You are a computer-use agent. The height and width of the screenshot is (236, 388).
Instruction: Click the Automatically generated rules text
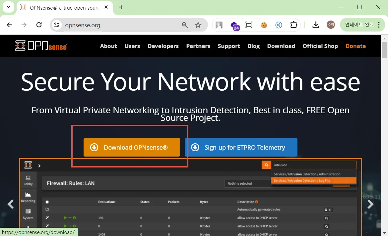click(259, 210)
